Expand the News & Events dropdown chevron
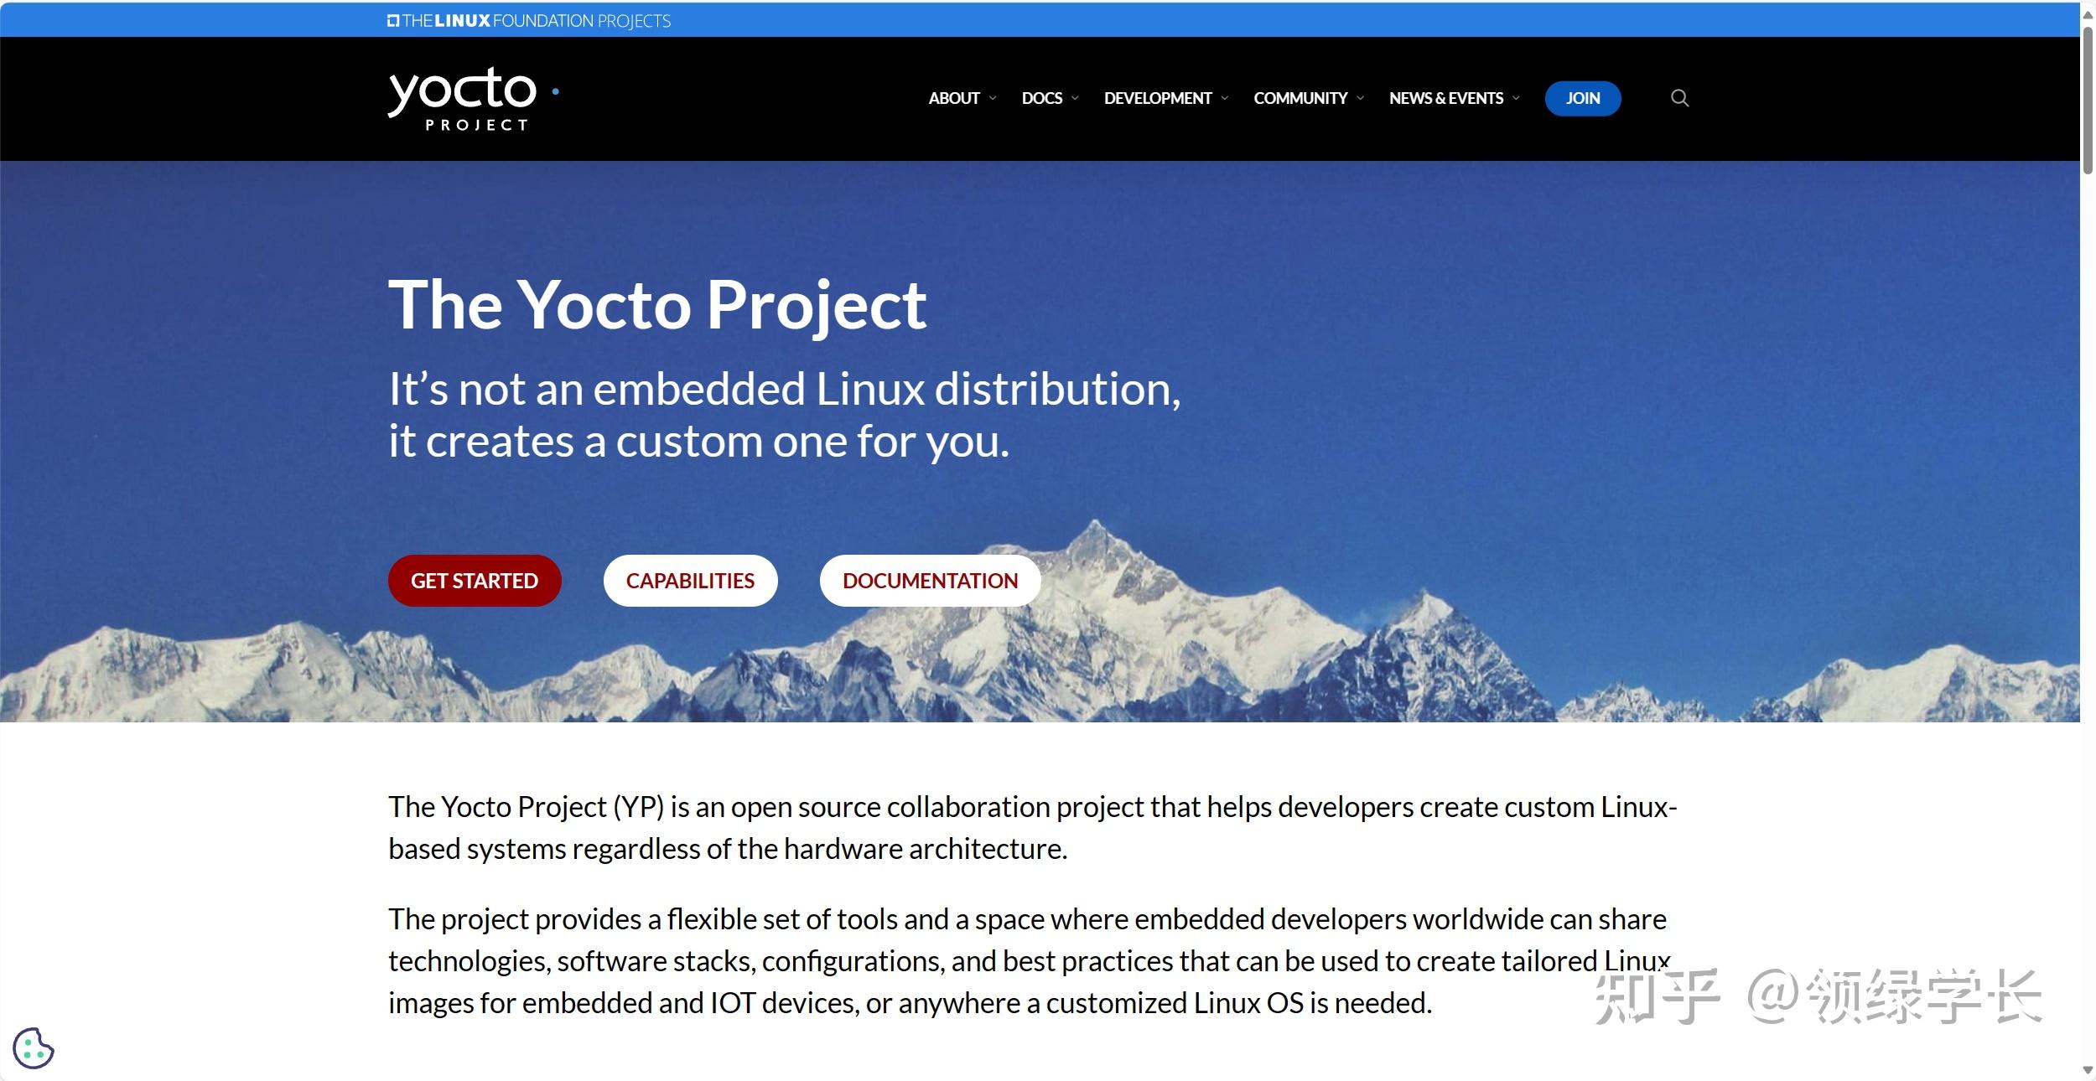The width and height of the screenshot is (2096, 1081). coord(1516,98)
